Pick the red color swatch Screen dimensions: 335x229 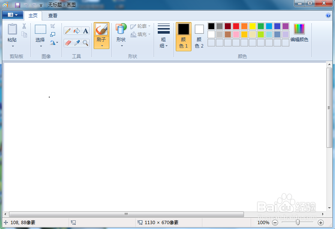(236, 26)
